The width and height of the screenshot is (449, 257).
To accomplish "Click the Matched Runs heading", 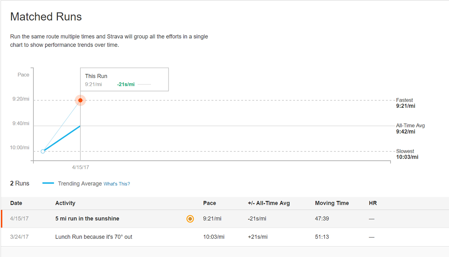I will tap(46, 17).
